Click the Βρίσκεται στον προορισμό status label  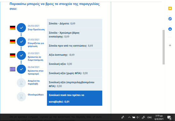pos(36,72)
